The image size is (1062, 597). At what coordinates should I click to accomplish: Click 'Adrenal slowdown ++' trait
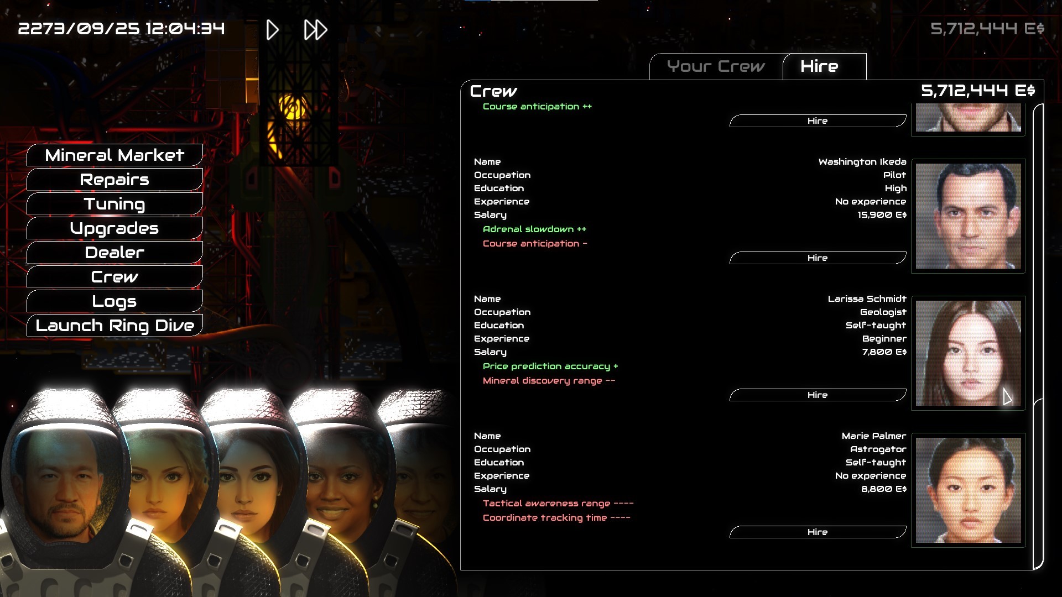click(534, 229)
